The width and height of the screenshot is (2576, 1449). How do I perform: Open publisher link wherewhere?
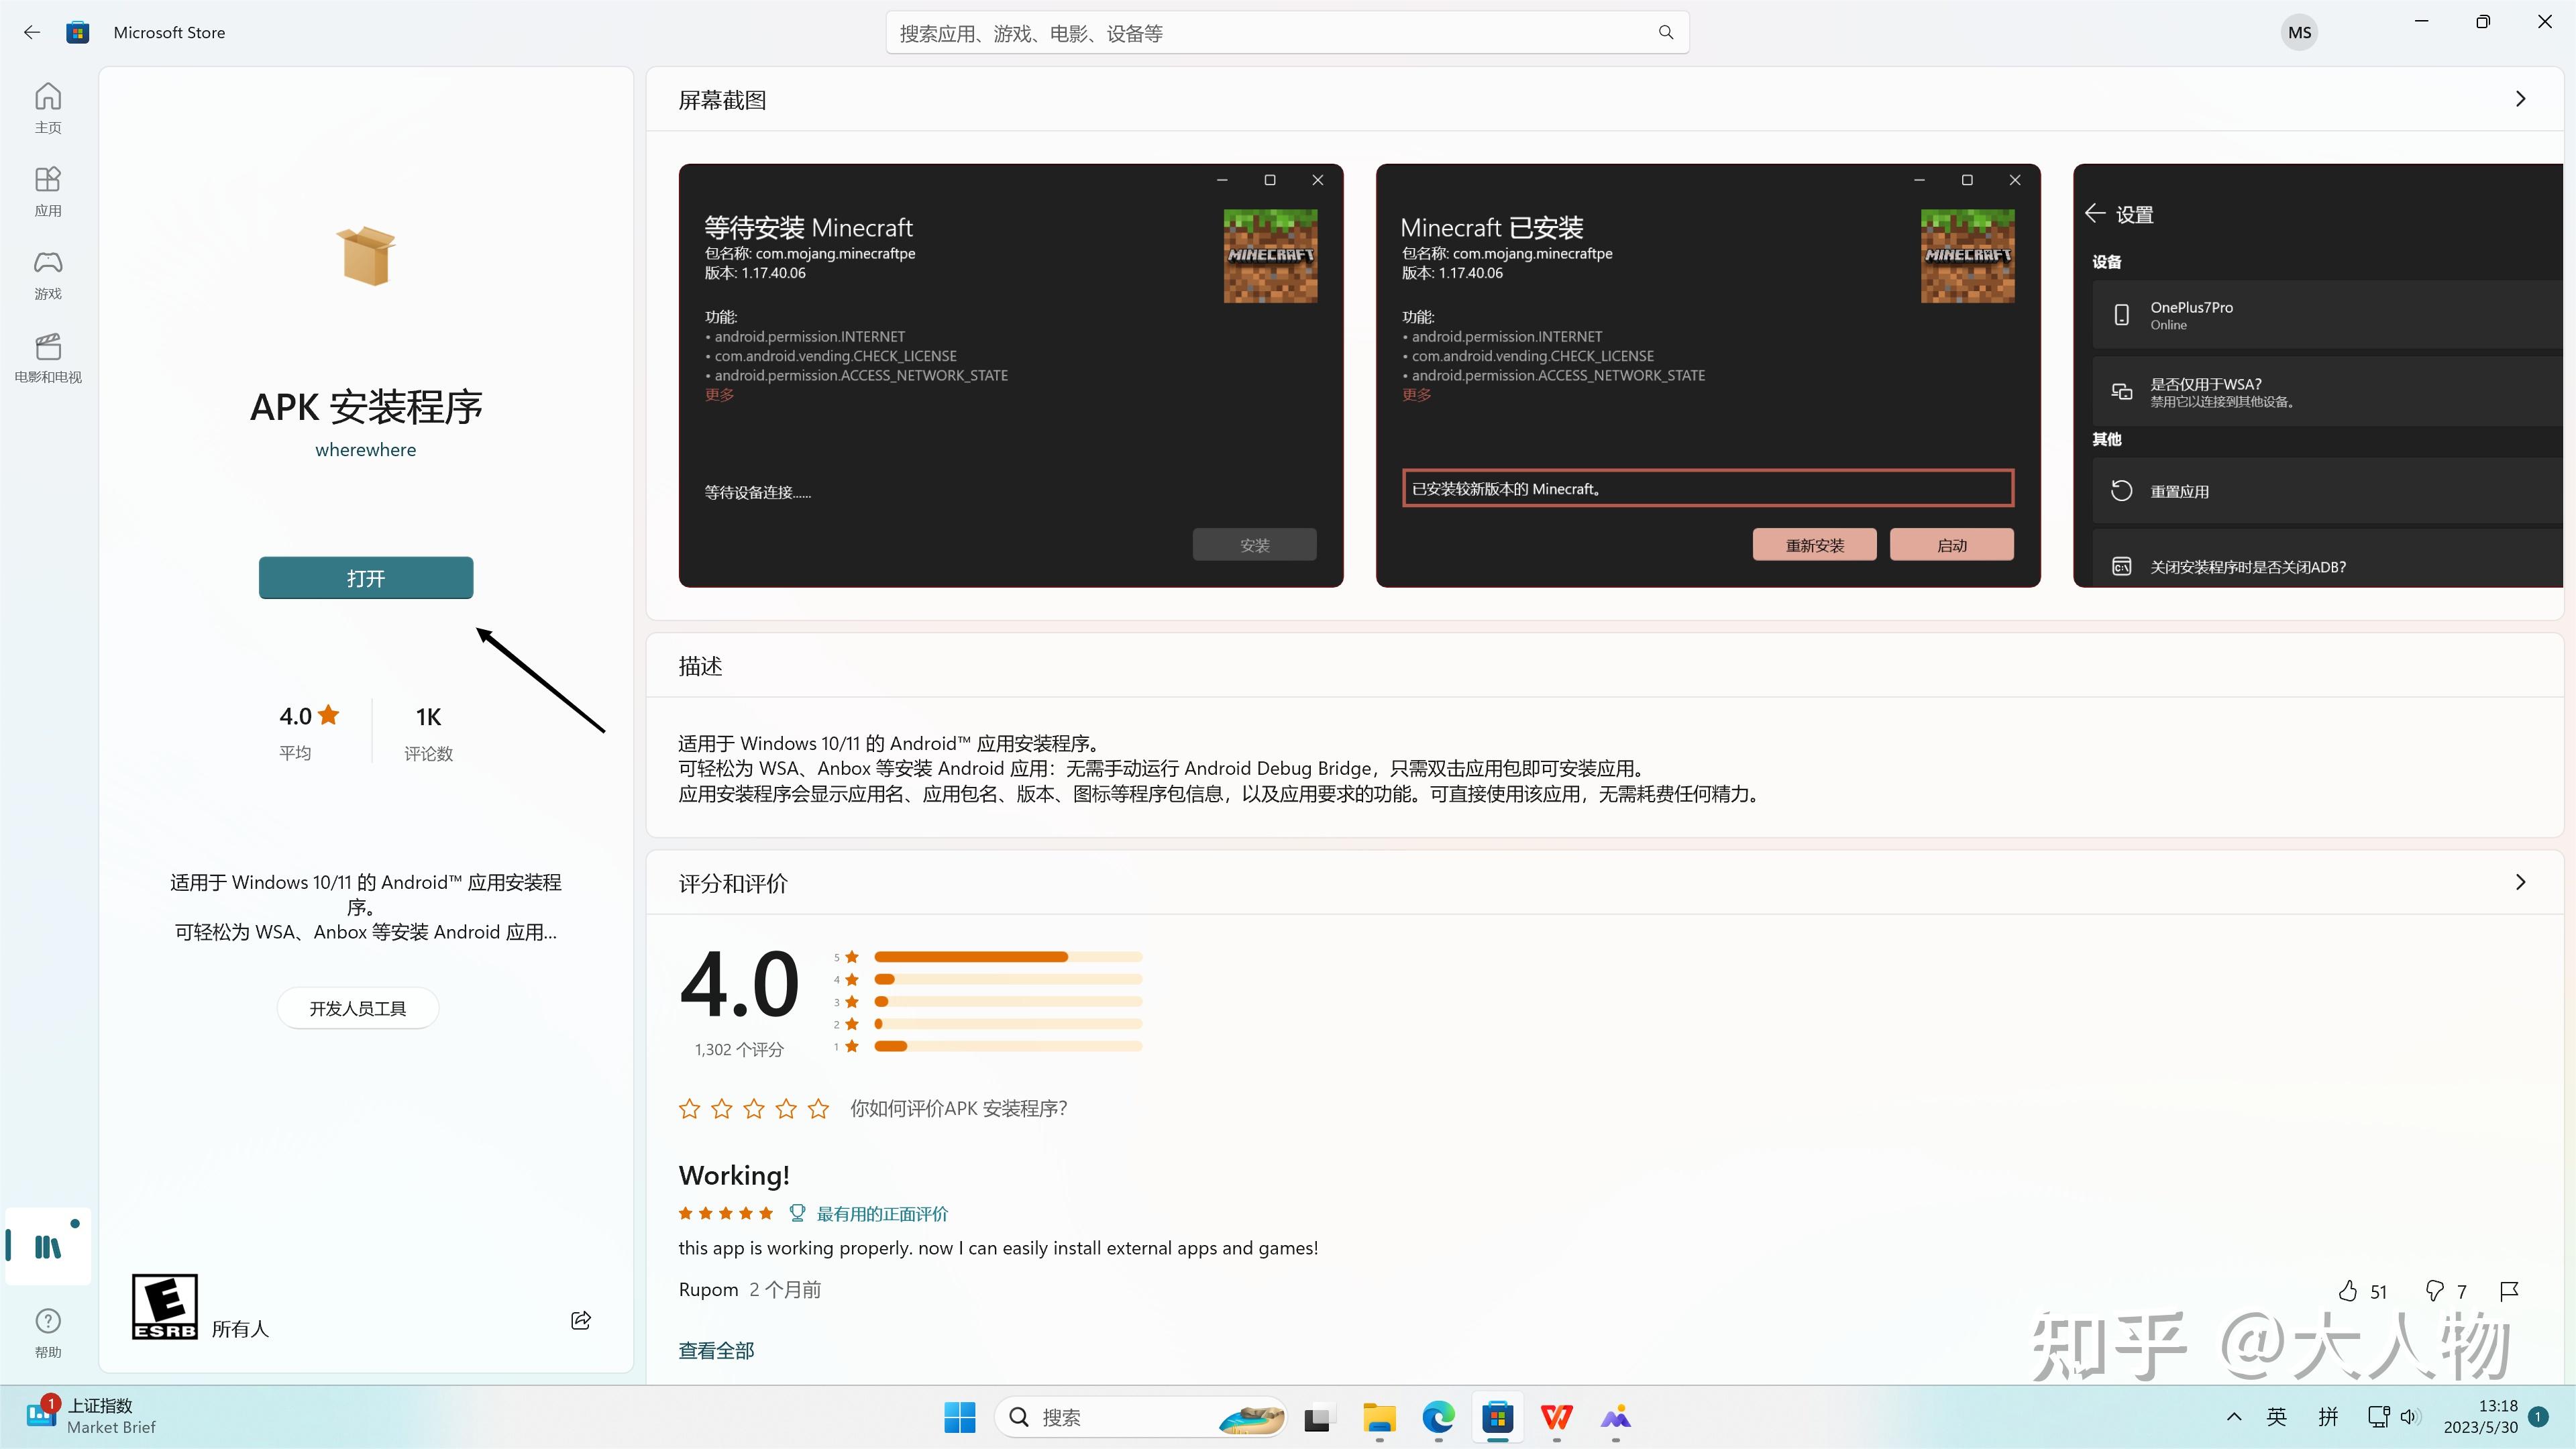click(x=366, y=450)
